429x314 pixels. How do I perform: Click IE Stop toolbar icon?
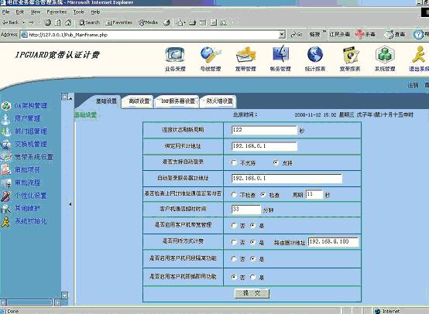47,22
